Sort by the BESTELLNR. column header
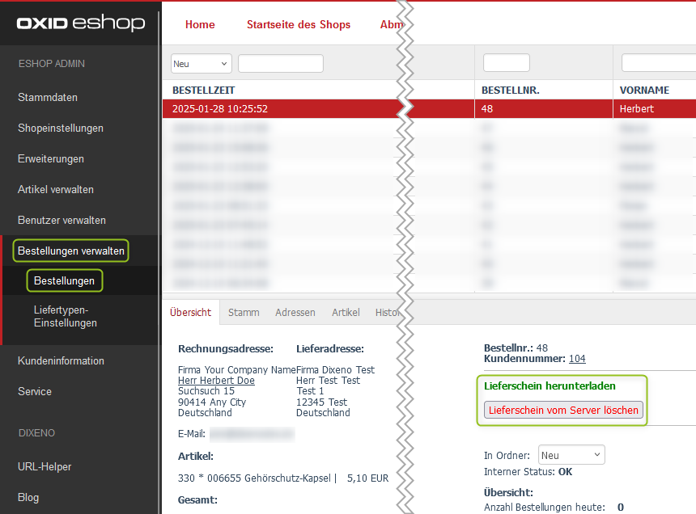Screen dimensions: 696x514 pos(510,91)
